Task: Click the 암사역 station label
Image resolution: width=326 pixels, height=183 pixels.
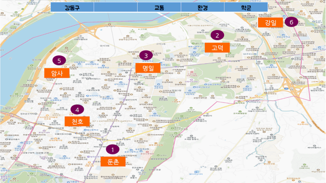Action: pos(58,84)
